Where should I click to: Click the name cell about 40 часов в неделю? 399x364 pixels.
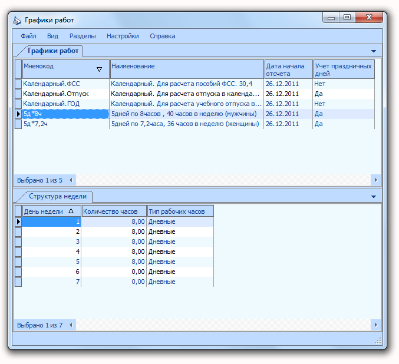point(186,114)
